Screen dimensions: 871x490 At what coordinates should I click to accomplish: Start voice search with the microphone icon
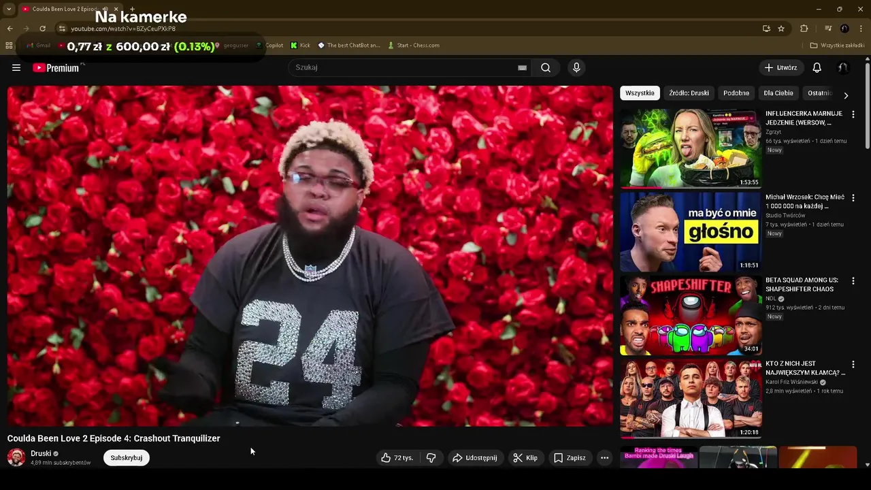click(576, 67)
